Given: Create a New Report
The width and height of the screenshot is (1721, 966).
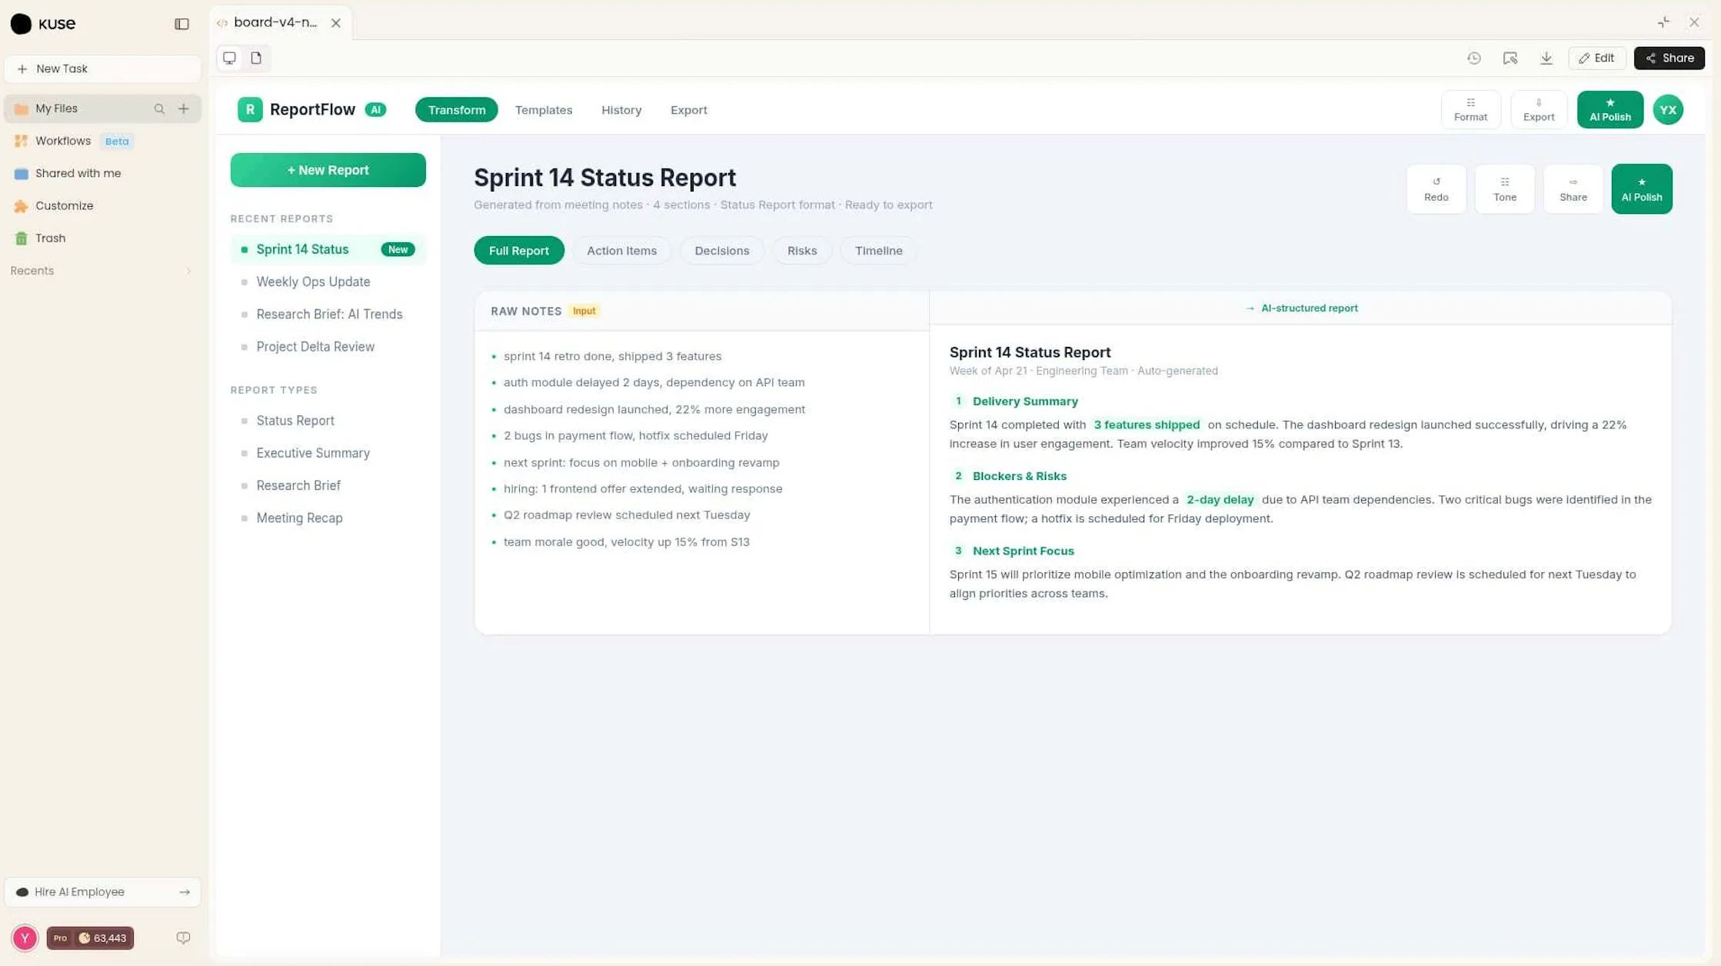Looking at the screenshot, I should pos(328,170).
